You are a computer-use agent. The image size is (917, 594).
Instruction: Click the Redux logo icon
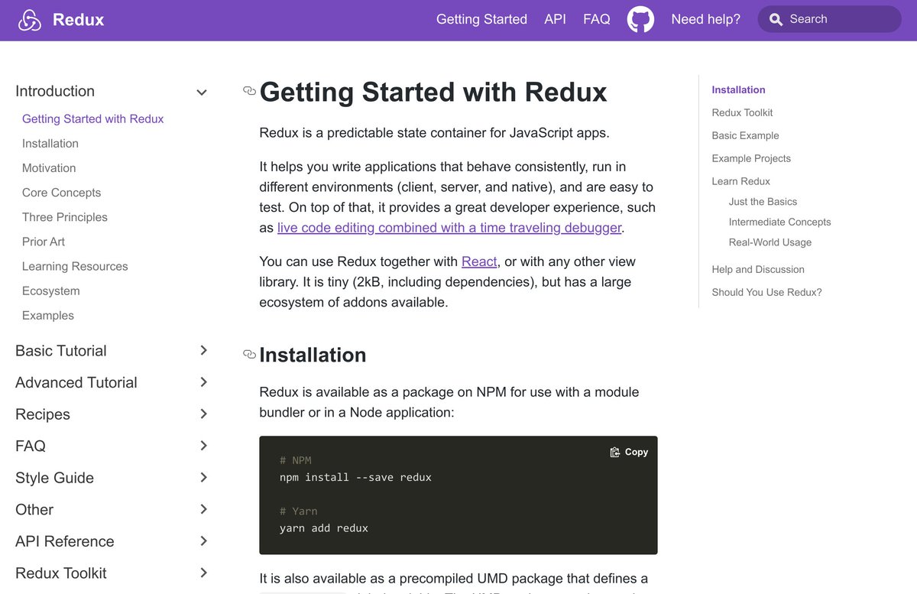pos(30,20)
